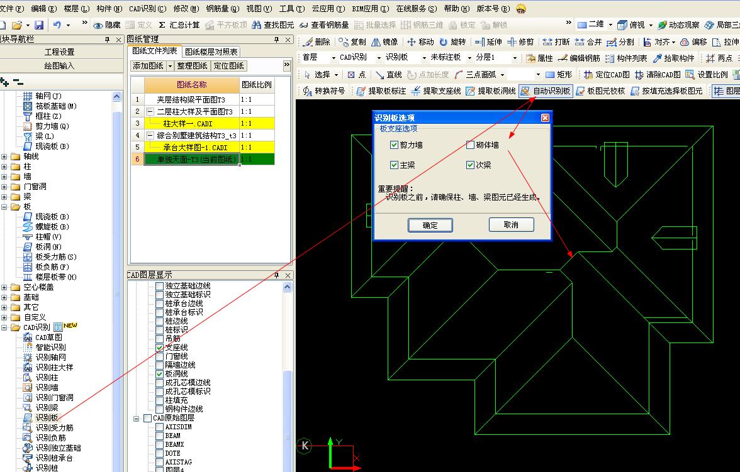Expand the 轴线 tree folder
Screen dimensions: 740x472
[4, 156]
